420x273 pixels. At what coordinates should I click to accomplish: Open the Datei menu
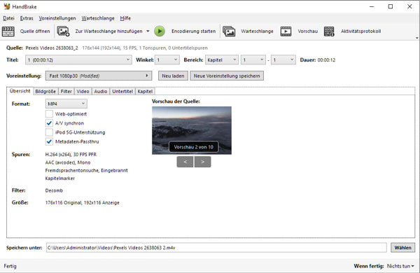tap(8, 18)
